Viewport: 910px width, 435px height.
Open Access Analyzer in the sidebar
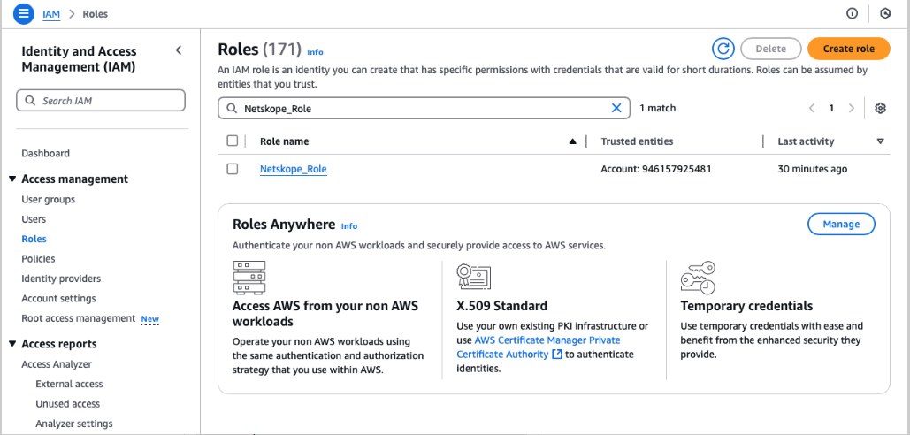point(57,364)
